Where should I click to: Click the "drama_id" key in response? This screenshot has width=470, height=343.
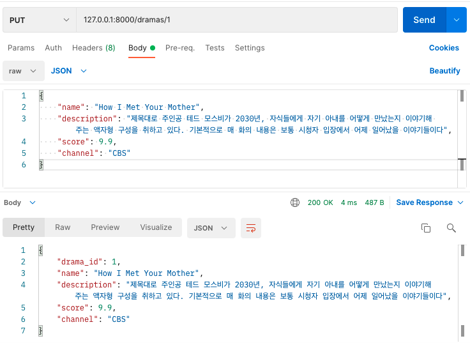coord(80,262)
